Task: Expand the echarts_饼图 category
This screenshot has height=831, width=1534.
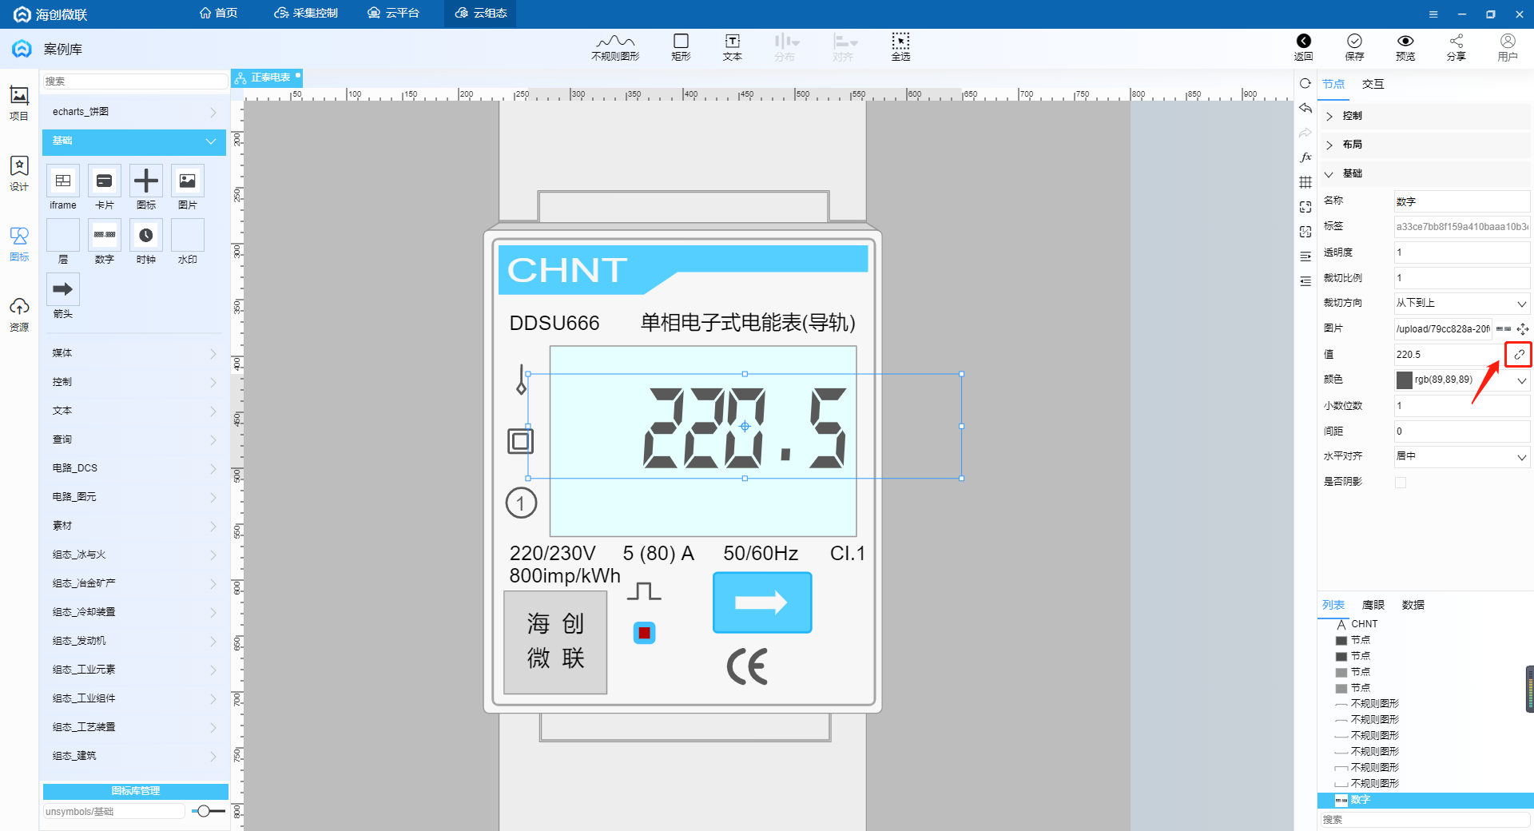Action: pyautogui.click(x=134, y=112)
